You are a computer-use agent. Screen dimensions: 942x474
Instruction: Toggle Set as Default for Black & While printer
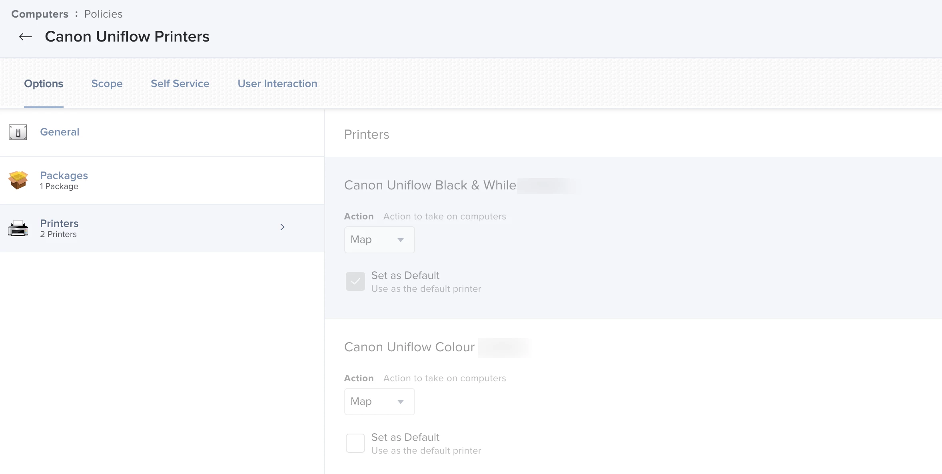point(355,281)
